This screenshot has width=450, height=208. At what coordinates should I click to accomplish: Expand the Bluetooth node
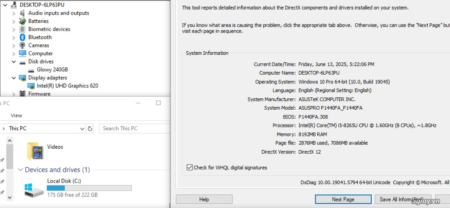pos(14,38)
